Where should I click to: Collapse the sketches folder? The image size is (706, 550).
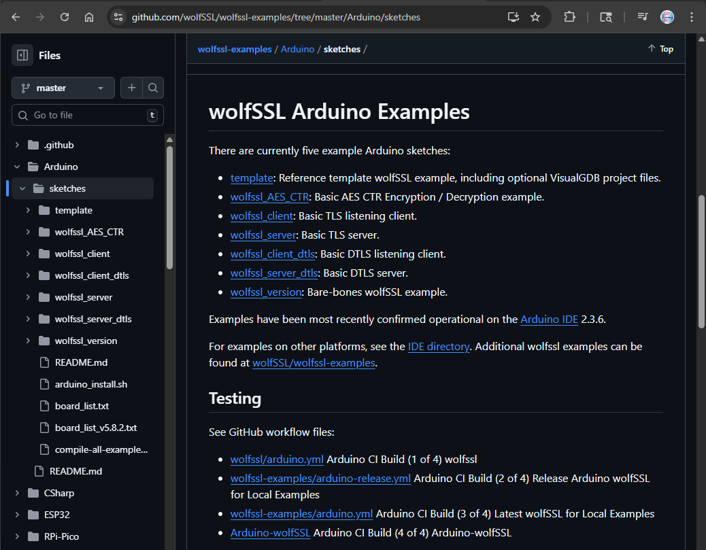[22, 188]
